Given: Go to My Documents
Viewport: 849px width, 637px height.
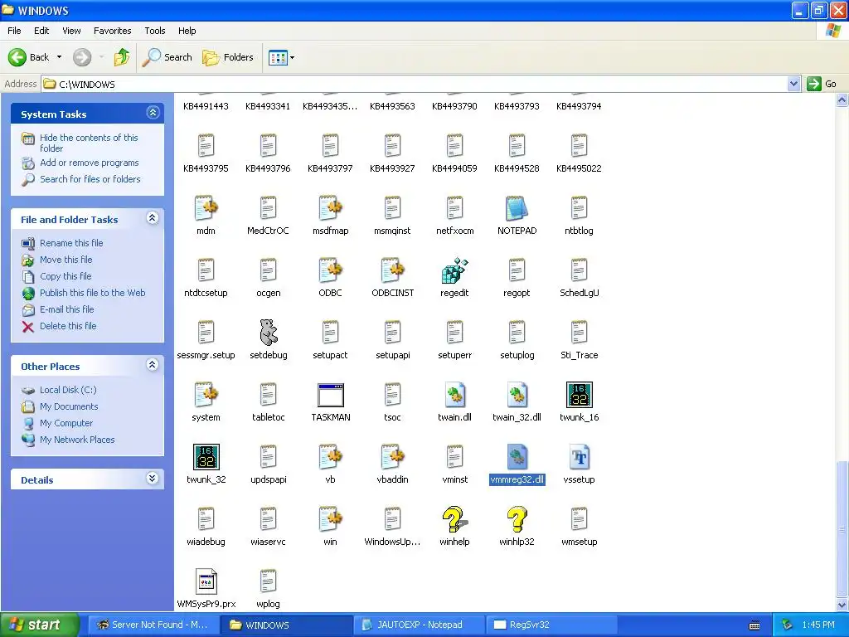Looking at the screenshot, I should pos(69,406).
